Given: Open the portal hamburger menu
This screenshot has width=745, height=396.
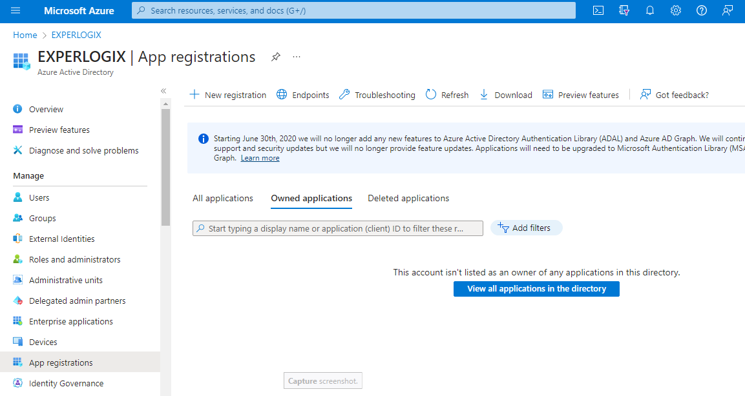Looking at the screenshot, I should [16, 10].
